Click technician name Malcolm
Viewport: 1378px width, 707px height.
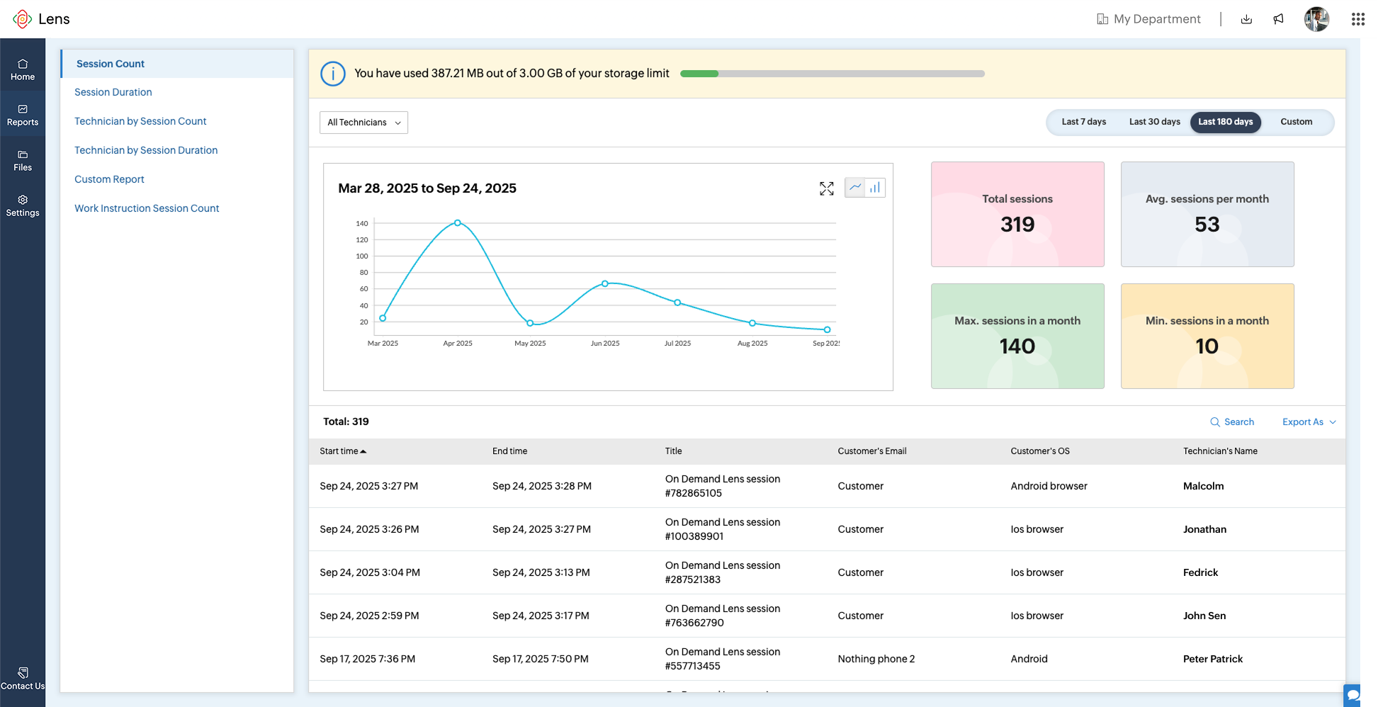pos(1203,486)
